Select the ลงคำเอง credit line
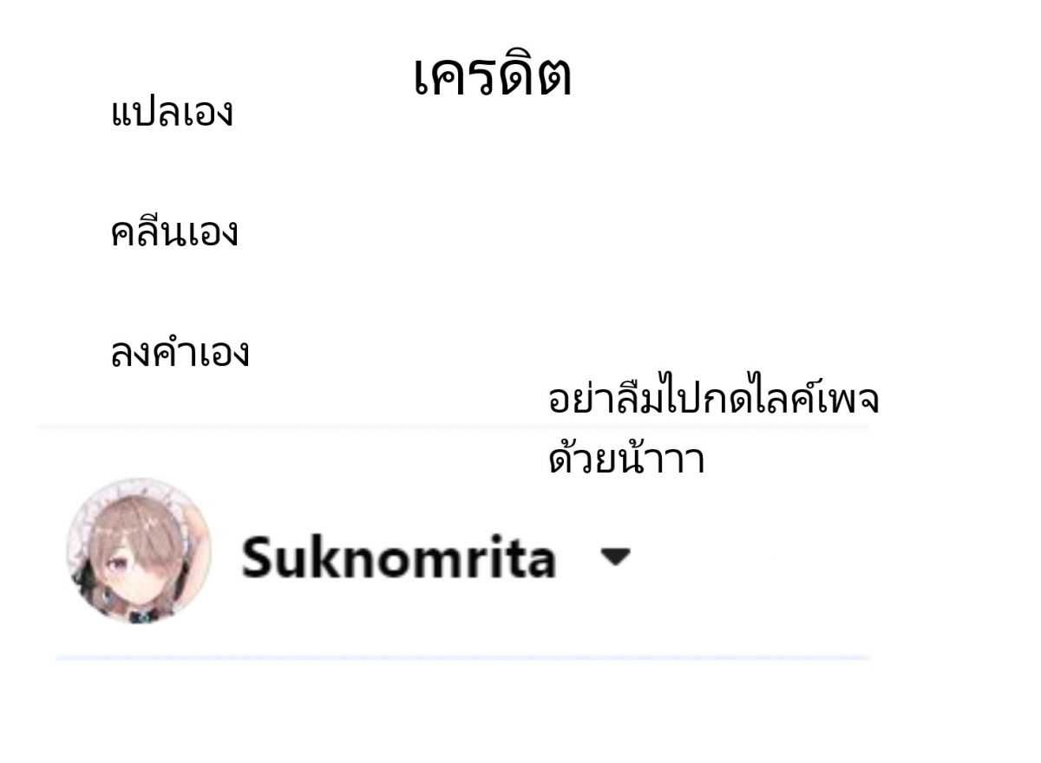The height and width of the screenshot is (763, 1041). pyautogui.click(x=180, y=352)
